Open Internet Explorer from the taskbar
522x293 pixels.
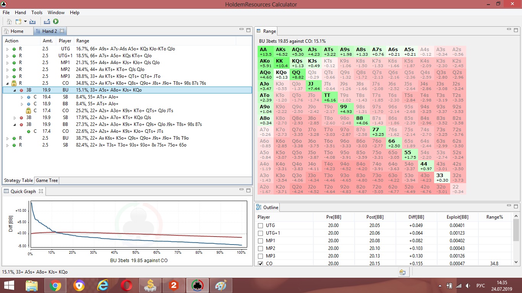click(x=103, y=285)
